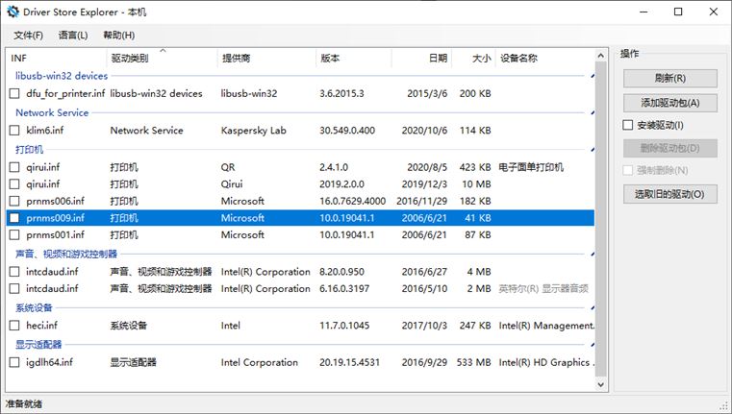Enable the 安装驱动(I) checkbox
This screenshot has height=414, width=732.
click(628, 125)
